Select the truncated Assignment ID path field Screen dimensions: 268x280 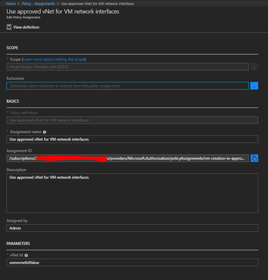pos(128,158)
